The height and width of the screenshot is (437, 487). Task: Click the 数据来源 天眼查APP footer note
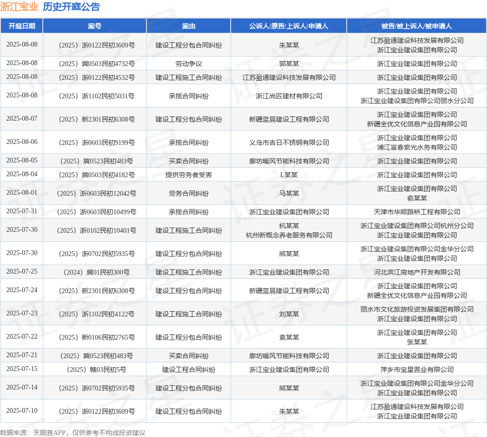click(x=73, y=432)
